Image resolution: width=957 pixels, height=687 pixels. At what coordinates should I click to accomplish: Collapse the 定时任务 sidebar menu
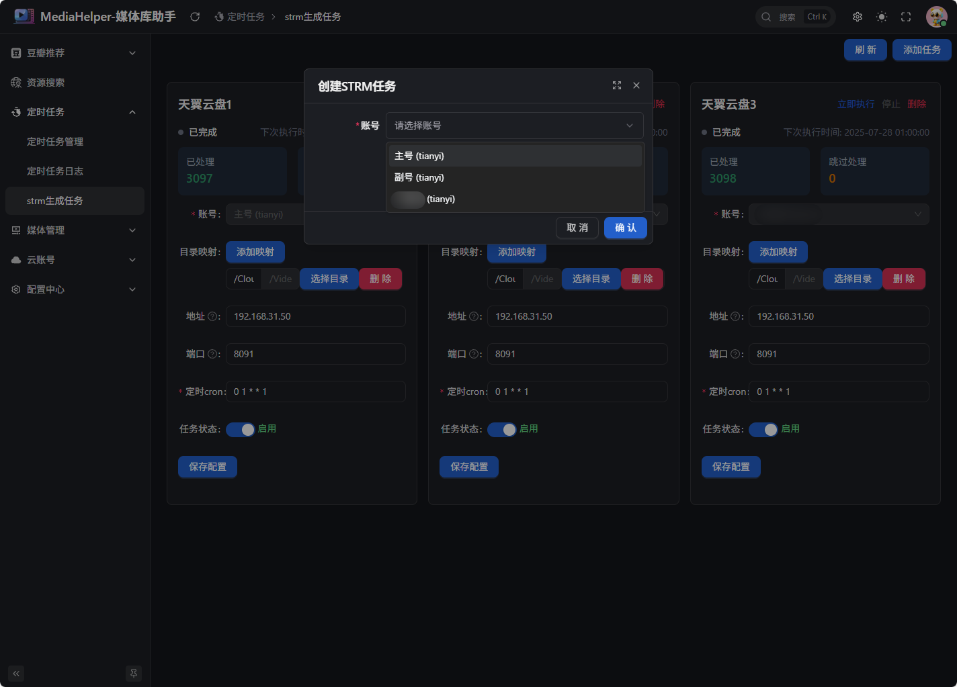pos(75,112)
